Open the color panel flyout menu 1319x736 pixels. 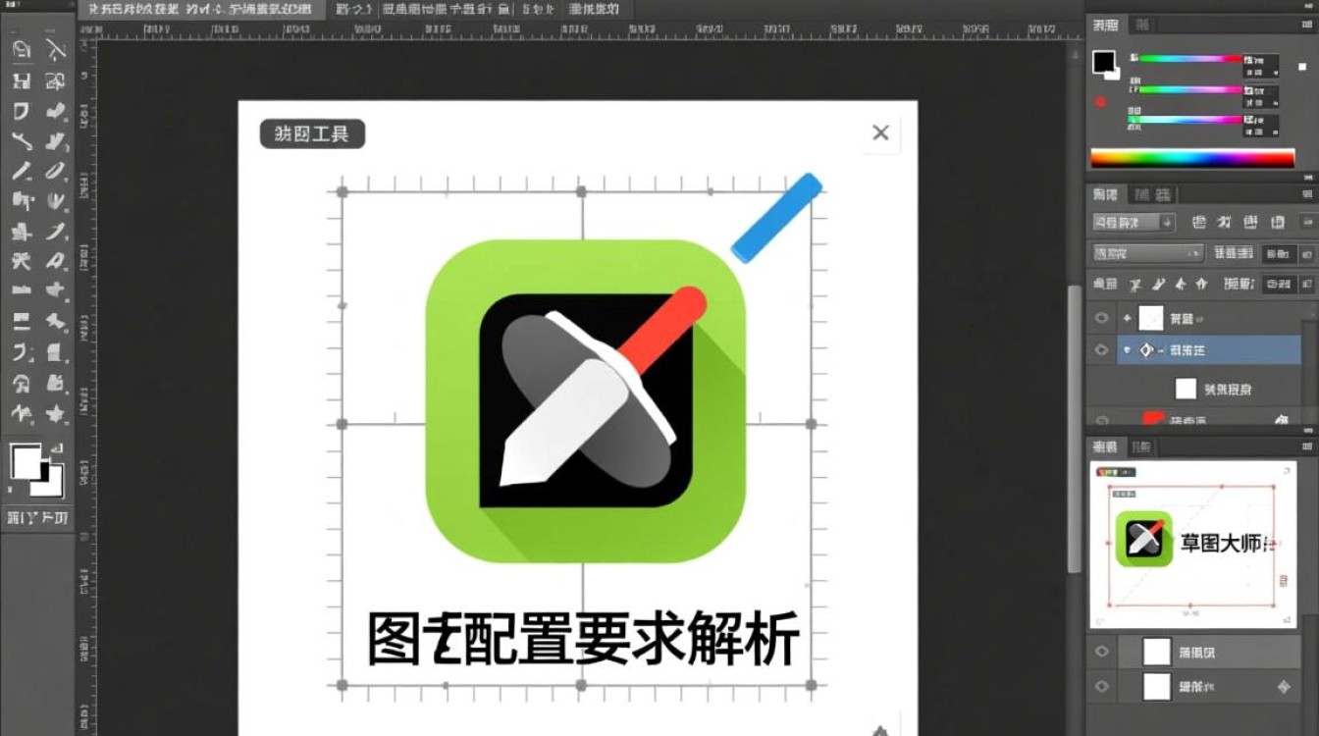pos(1303,25)
